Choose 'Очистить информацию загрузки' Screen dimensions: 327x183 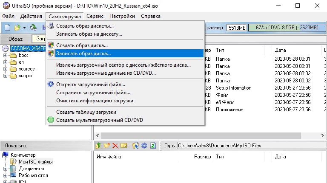tap(125, 101)
